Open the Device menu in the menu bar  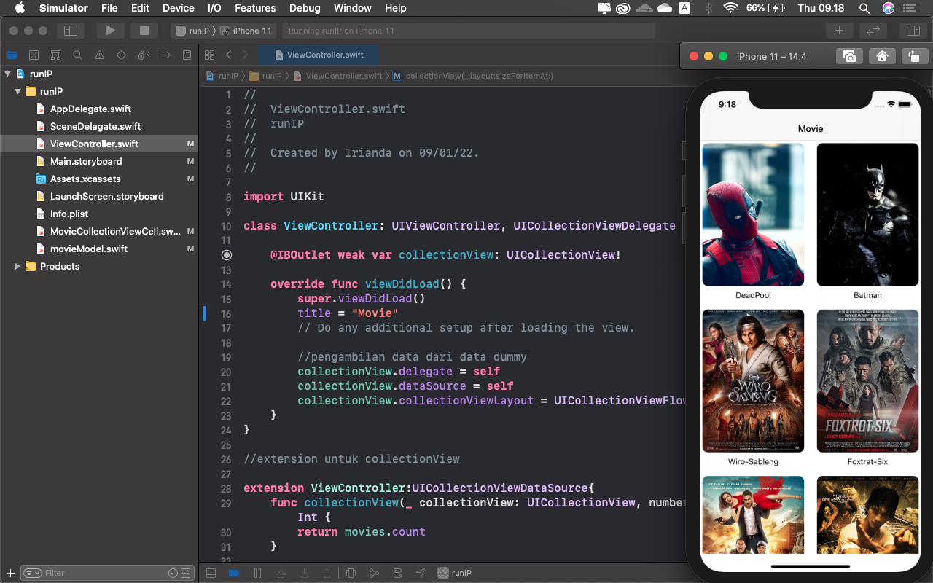click(179, 8)
